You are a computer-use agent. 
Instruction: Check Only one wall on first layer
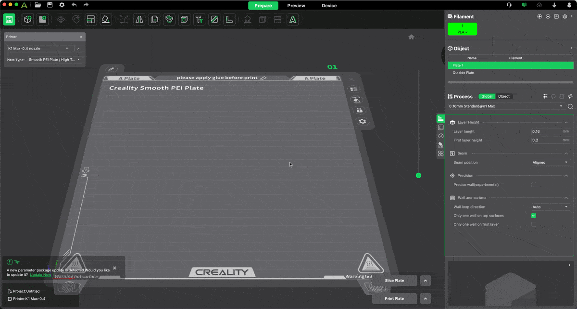coord(533,224)
